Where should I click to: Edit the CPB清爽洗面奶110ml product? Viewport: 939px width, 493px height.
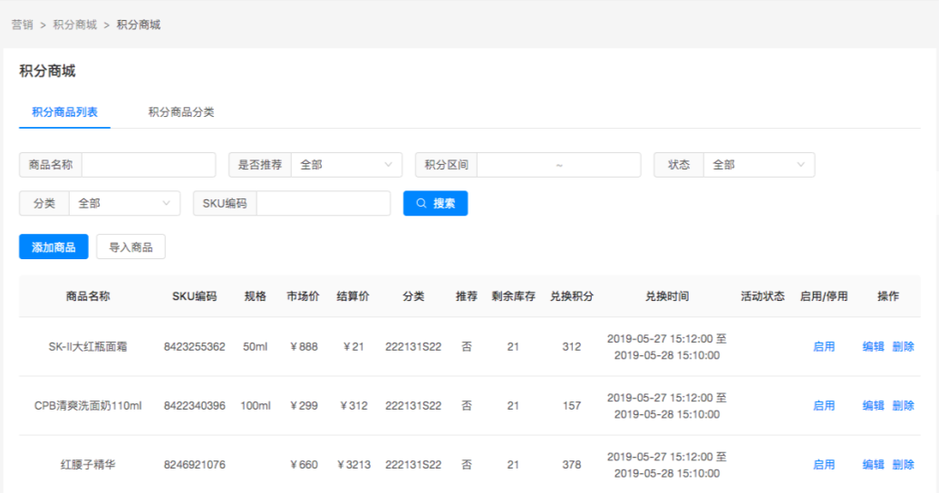pyautogui.click(x=873, y=405)
